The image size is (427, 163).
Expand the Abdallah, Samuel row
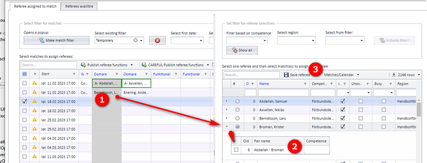[227, 101]
